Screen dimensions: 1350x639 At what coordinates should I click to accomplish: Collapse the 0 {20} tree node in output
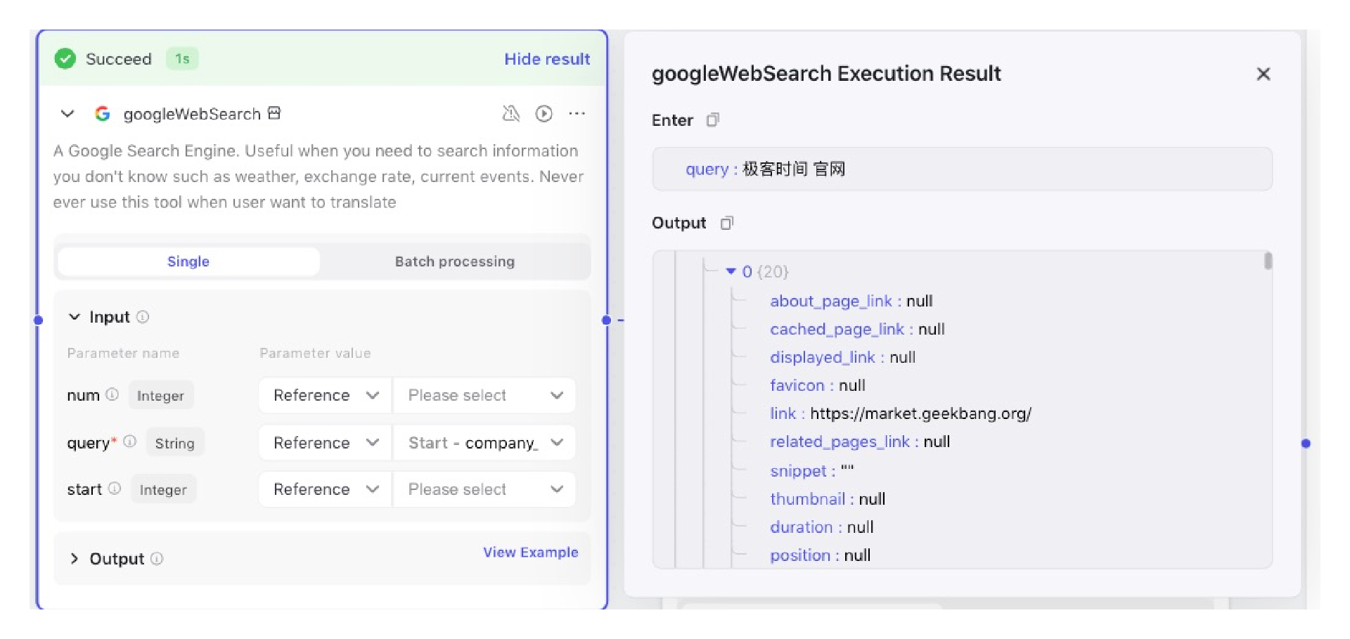(x=731, y=271)
